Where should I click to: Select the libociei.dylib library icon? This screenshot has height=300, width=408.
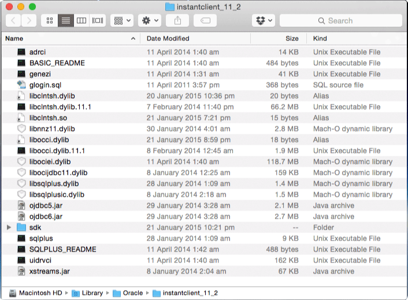click(x=21, y=162)
